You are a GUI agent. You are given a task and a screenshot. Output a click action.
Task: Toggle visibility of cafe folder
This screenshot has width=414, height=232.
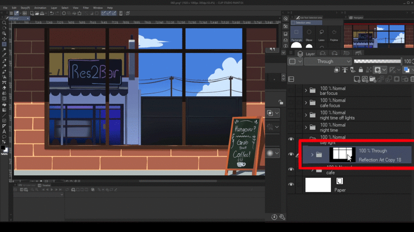click(x=291, y=169)
